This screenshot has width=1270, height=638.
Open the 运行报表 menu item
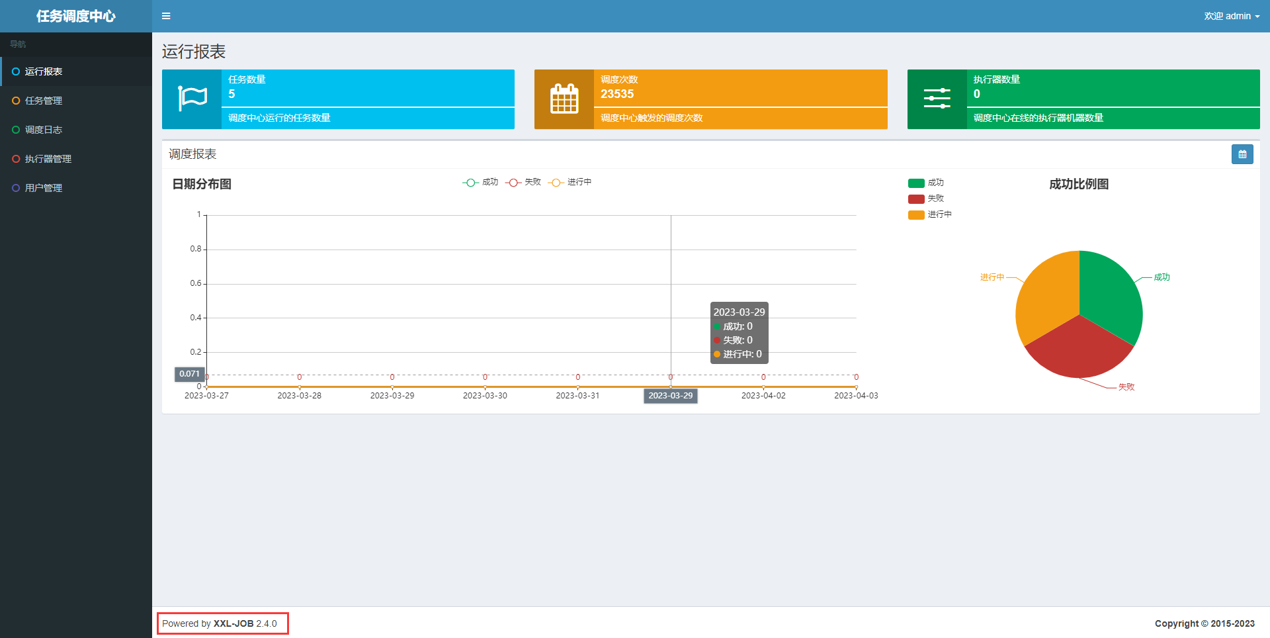pyautogui.click(x=76, y=71)
